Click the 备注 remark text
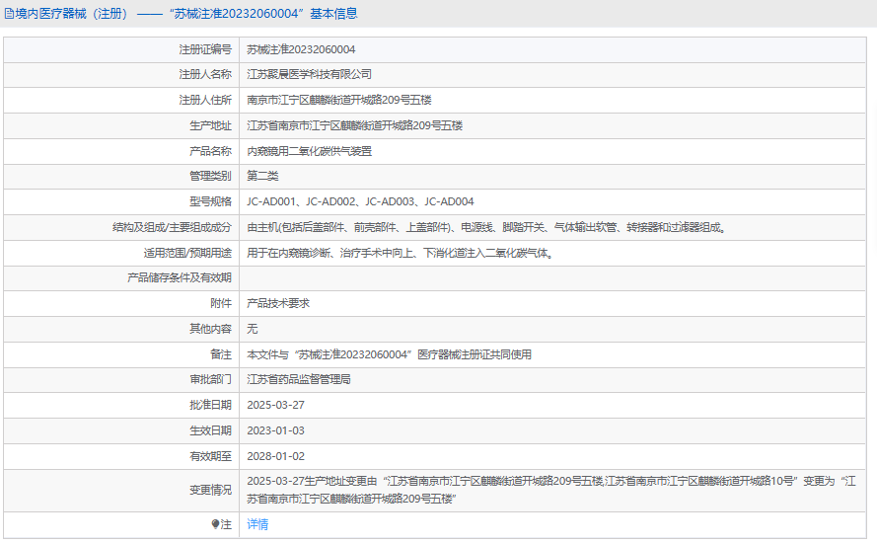This screenshot has height=544, width=877. point(389,353)
